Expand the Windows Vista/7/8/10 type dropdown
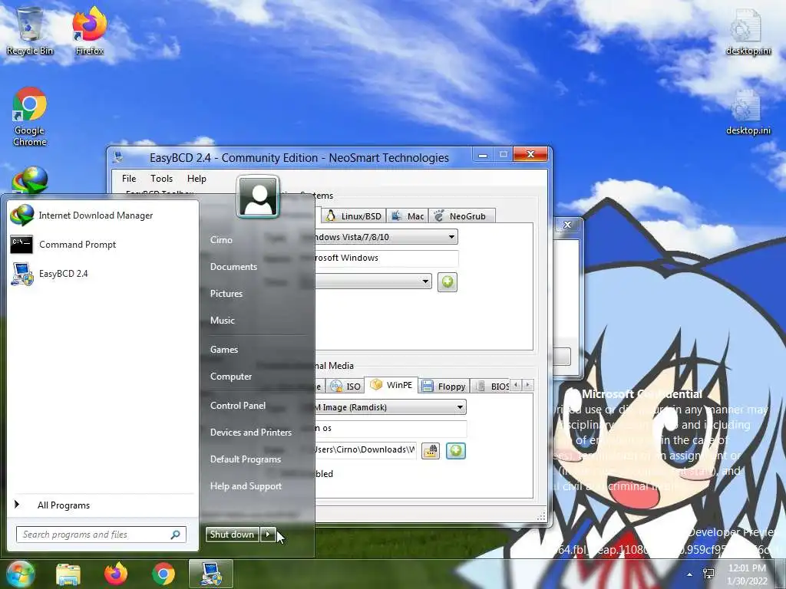Image resolution: width=786 pixels, height=589 pixels. pyautogui.click(x=451, y=237)
